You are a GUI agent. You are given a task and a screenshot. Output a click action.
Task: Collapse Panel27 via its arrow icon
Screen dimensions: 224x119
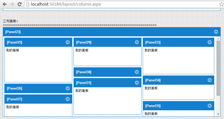(x=68, y=99)
